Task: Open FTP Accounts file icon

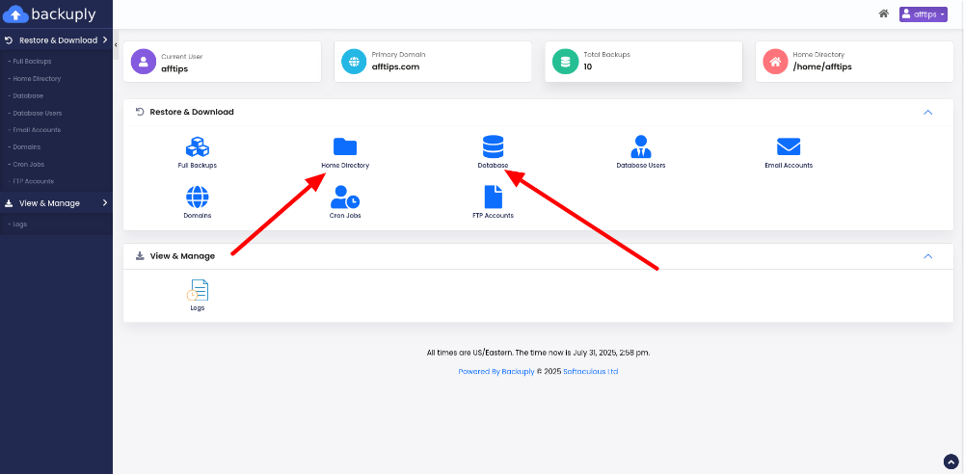Action: (x=493, y=197)
